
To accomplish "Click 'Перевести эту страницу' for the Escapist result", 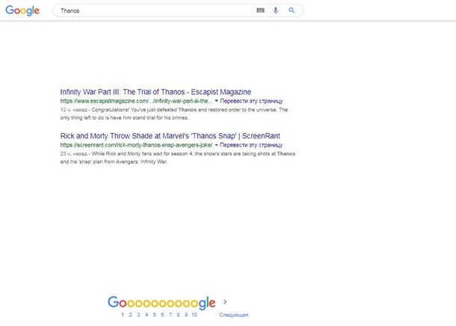I will tap(252, 101).
